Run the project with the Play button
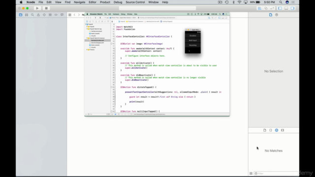Image resolution: width=315 pixels, height=177 pixels. [x=37, y=8]
